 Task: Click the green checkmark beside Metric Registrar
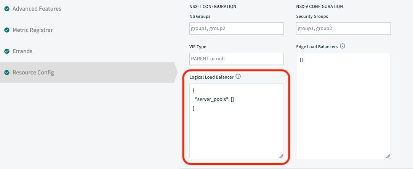pyautogui.click(x=7, y=30)
